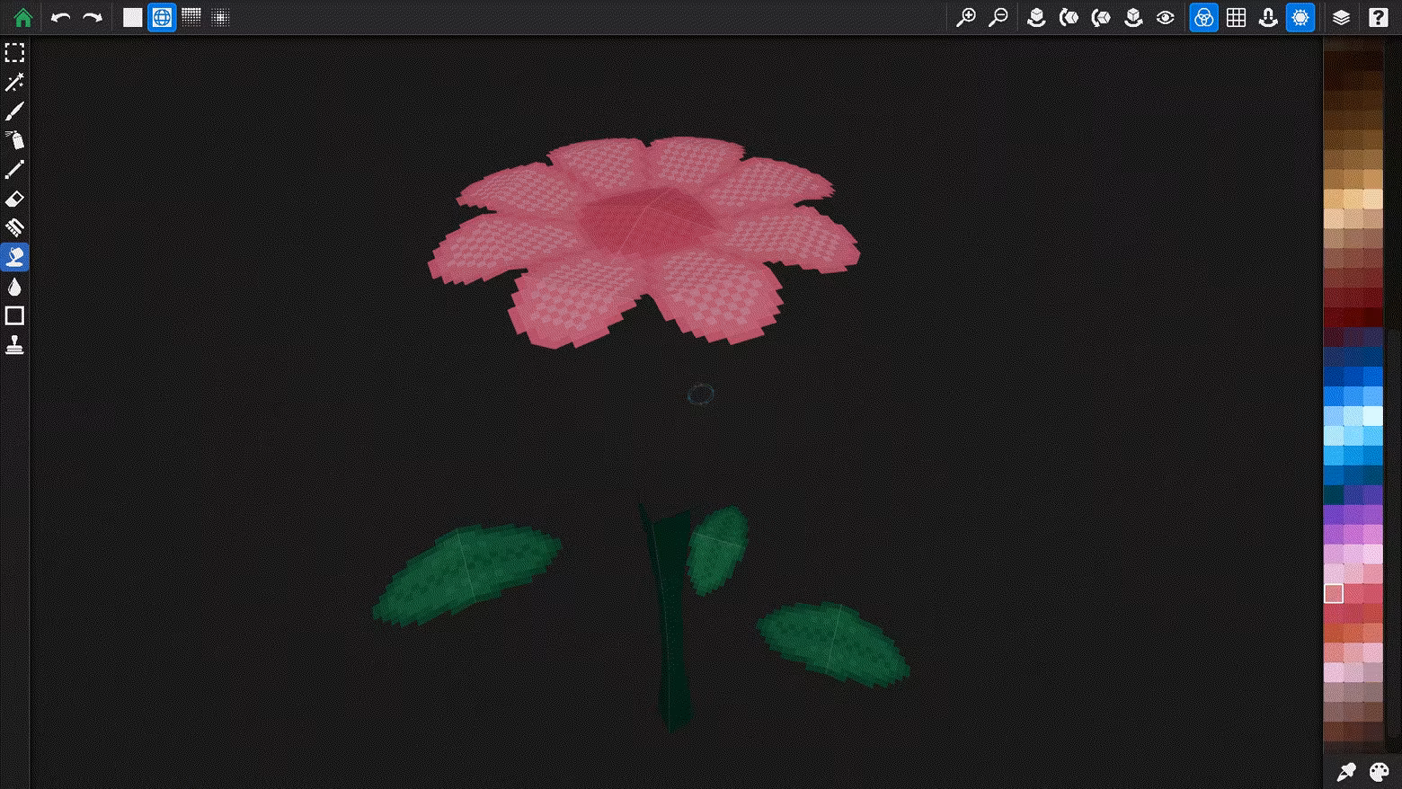This screenshot has width=1402, height=789.
Task: Undo the last action
Action: [60, 17]
